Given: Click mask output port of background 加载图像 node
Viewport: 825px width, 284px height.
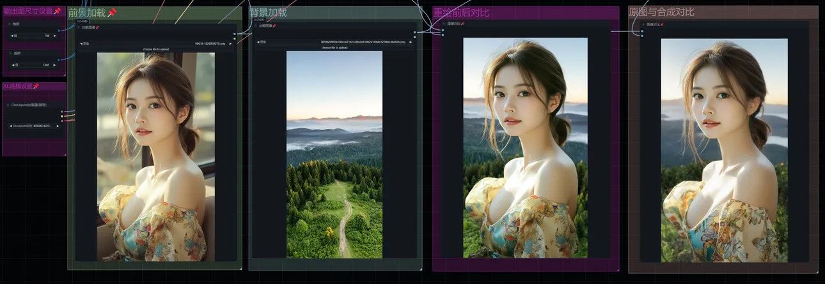Looking at the screenshot, I should tap(414, 36).
